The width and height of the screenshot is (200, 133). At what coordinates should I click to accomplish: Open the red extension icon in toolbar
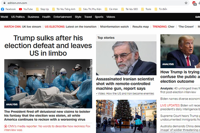(194, 3)
